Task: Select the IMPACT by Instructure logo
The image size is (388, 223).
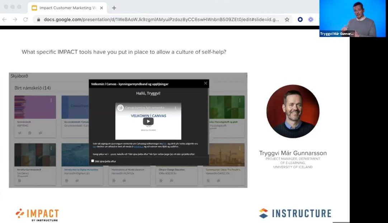Action: [37, 215]
